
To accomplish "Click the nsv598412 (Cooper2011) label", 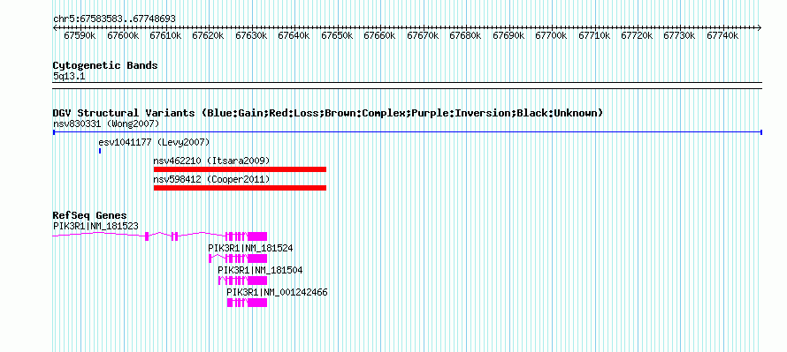I will pyautogui.click(x=211, y=179).
